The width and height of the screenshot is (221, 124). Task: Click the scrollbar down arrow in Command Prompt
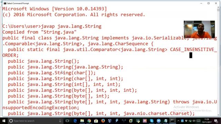point(219,115)
